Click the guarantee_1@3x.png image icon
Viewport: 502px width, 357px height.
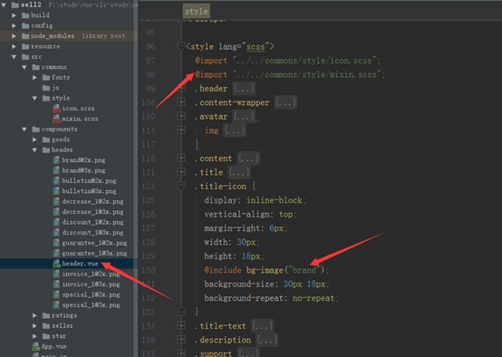tap(56, 253)
